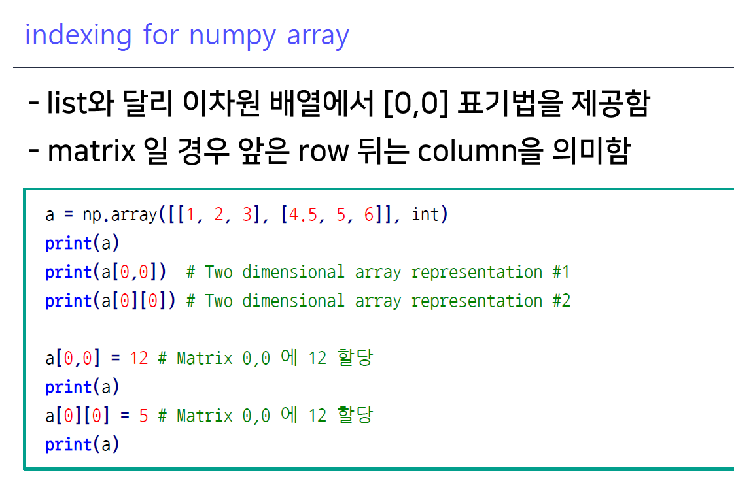Click the comment "# Two dimensional array representation #2"
The height and width of the screenshot is (481, 734).
click(378, 301)
